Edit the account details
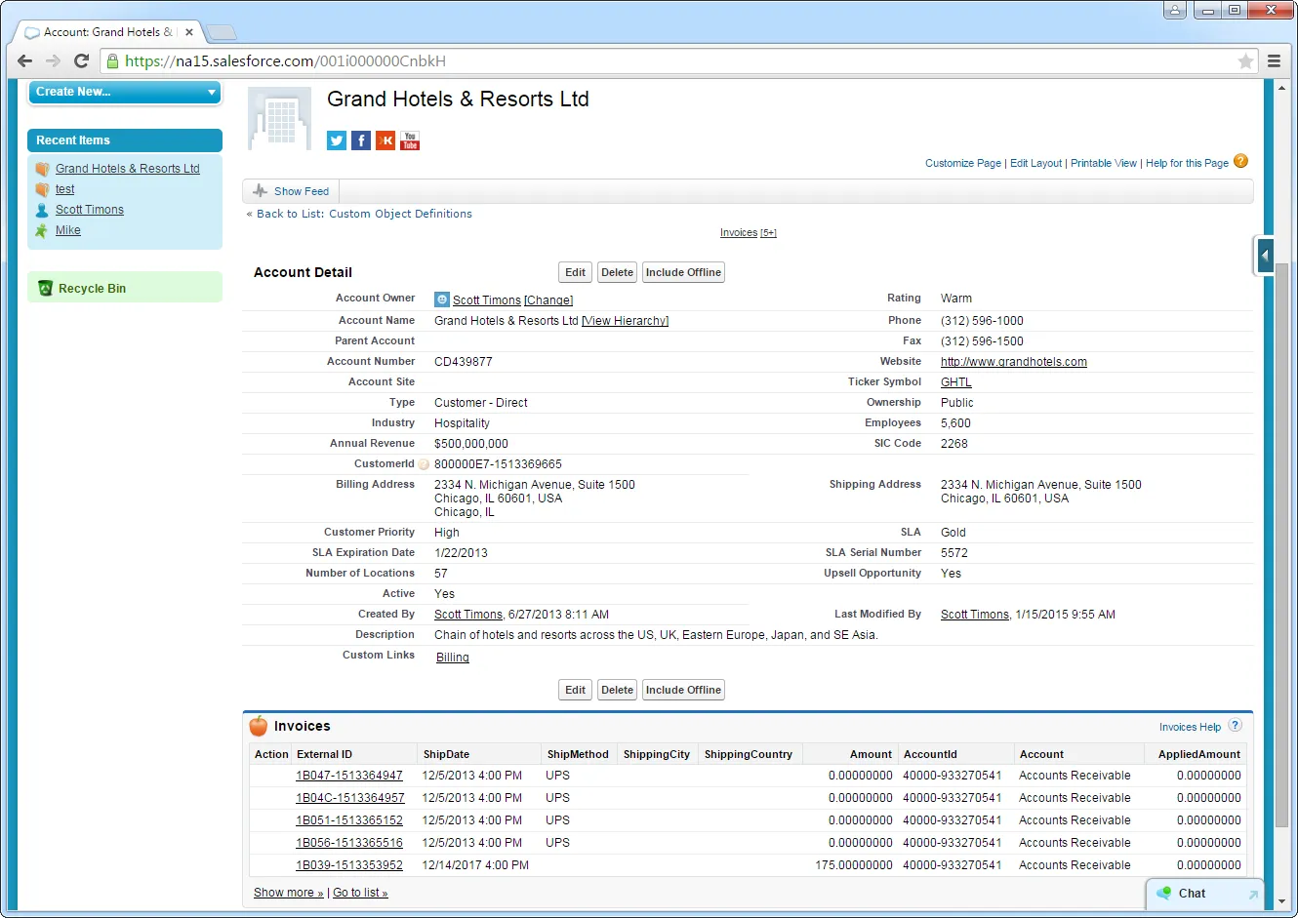Image resolution: width=1298 pixels, height=918 pixels. pyautogui.click(x=574, y=272)
